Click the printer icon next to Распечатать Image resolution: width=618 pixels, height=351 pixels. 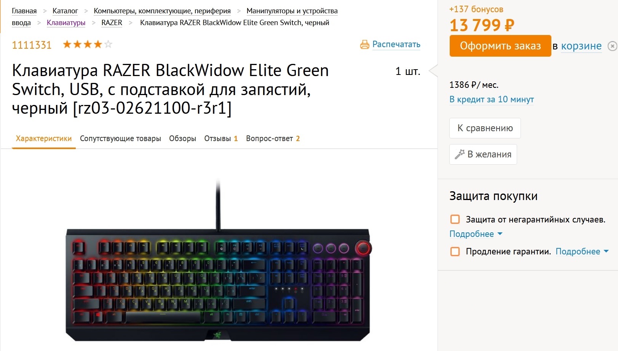[x=364, y=44]
